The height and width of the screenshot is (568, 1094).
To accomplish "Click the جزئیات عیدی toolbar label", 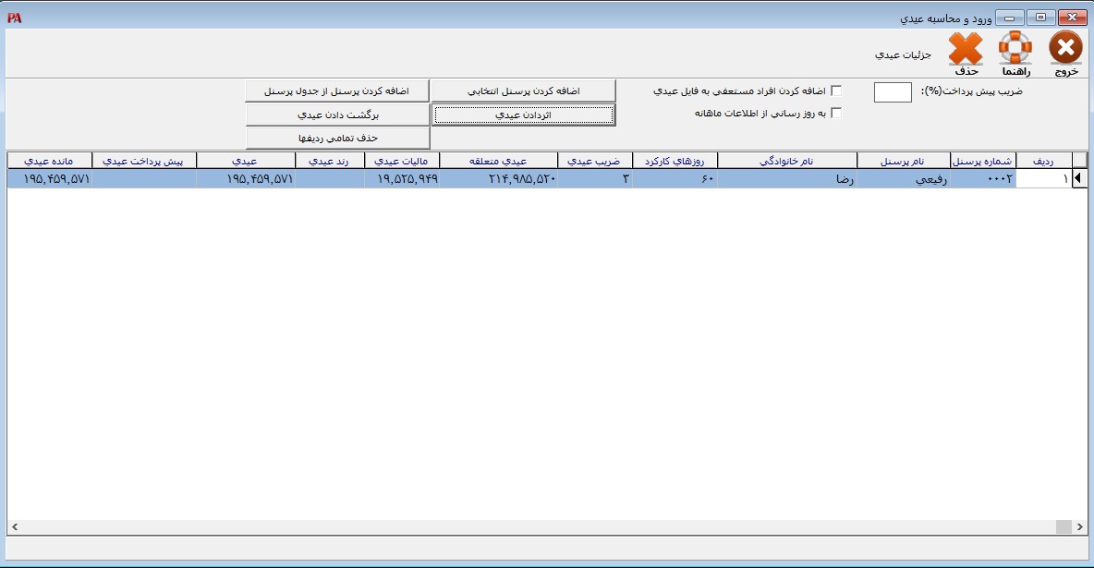I will (x=903, y=54).
